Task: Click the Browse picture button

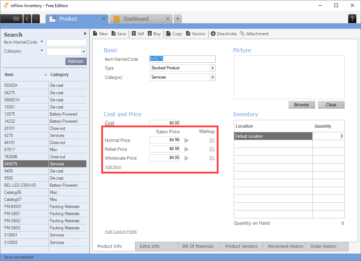Action: coord(301,105)
